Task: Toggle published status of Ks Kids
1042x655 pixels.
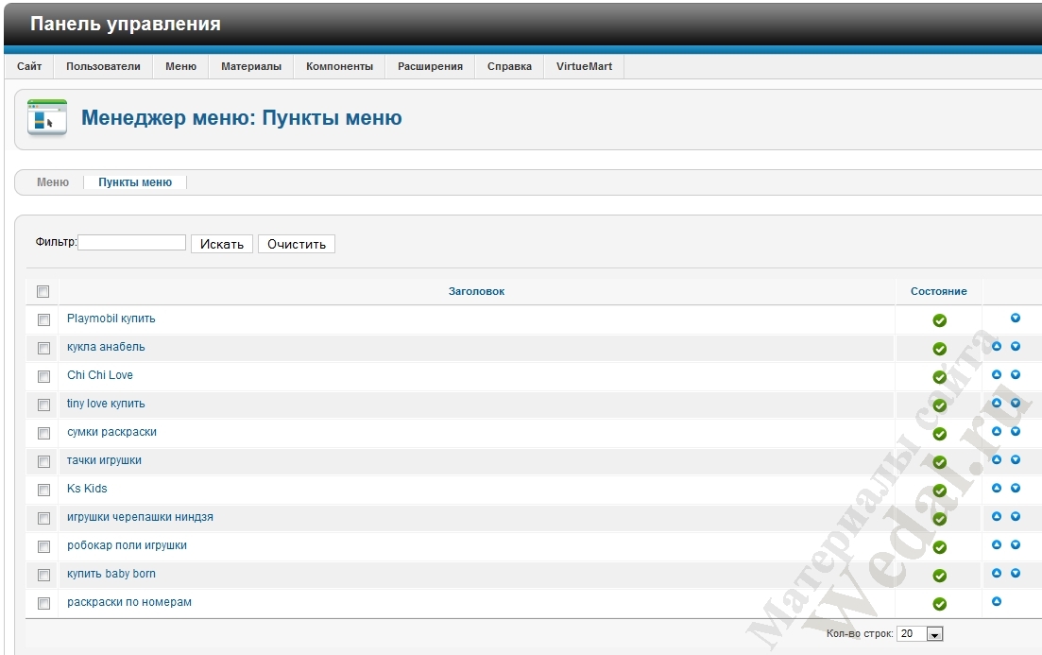Action: point(939,491)
